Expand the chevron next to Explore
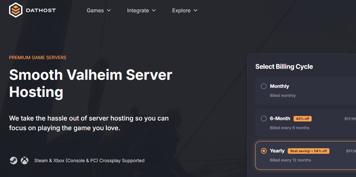This screenshot has height=177, width=356. 195,10
